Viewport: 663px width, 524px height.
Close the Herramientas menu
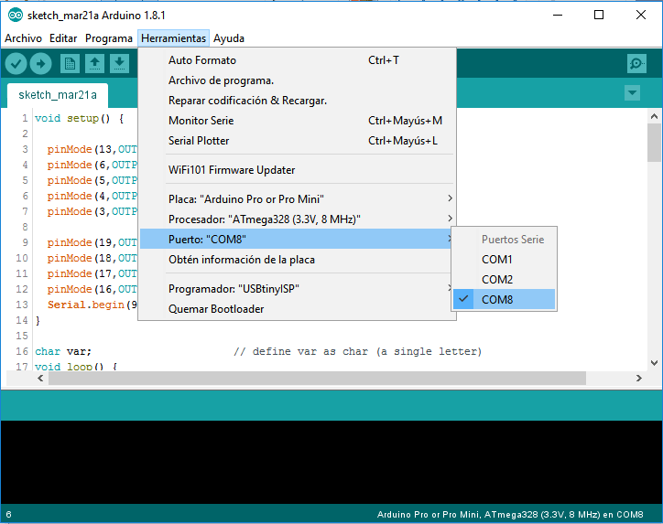[173, 38]
